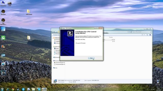Click the CPU-Control file icon in details pane
163x91 pixels.
(55, 81)
